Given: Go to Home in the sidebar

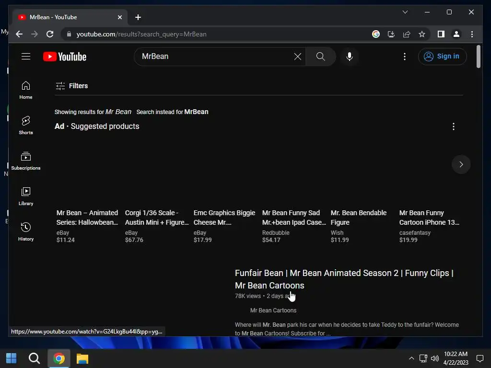Looking at the screenshot, I should (x=26, y=90).
